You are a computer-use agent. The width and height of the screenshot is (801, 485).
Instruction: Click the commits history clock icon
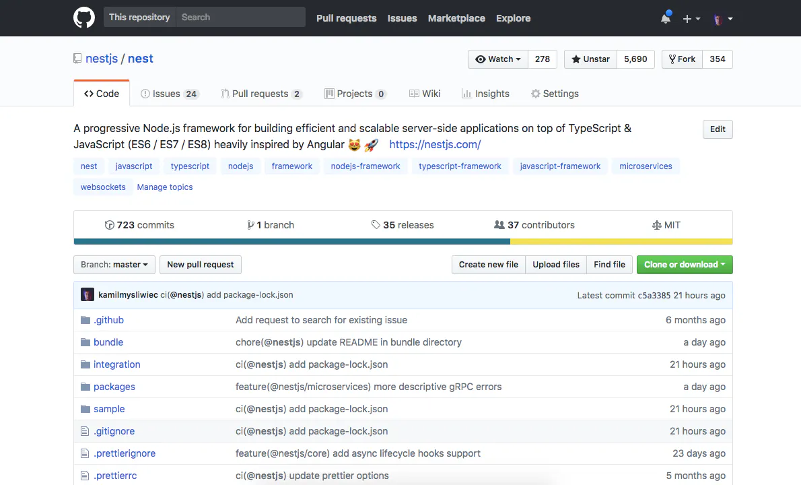pos(109,225)
